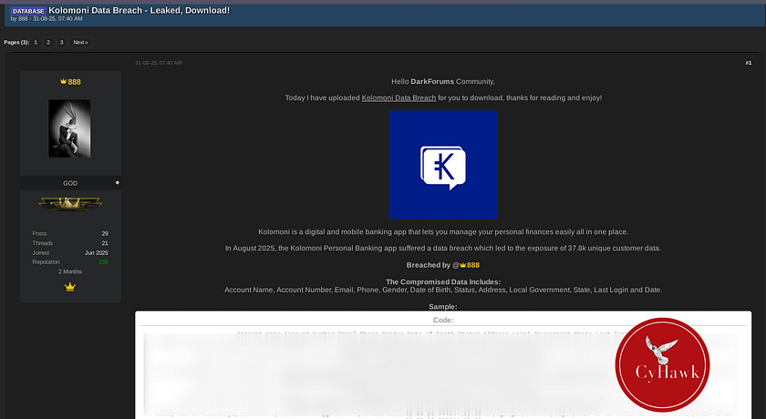Screen dimensions: 766x419
Task: Go to page 2 of the thread
Action: coord(47,43)
